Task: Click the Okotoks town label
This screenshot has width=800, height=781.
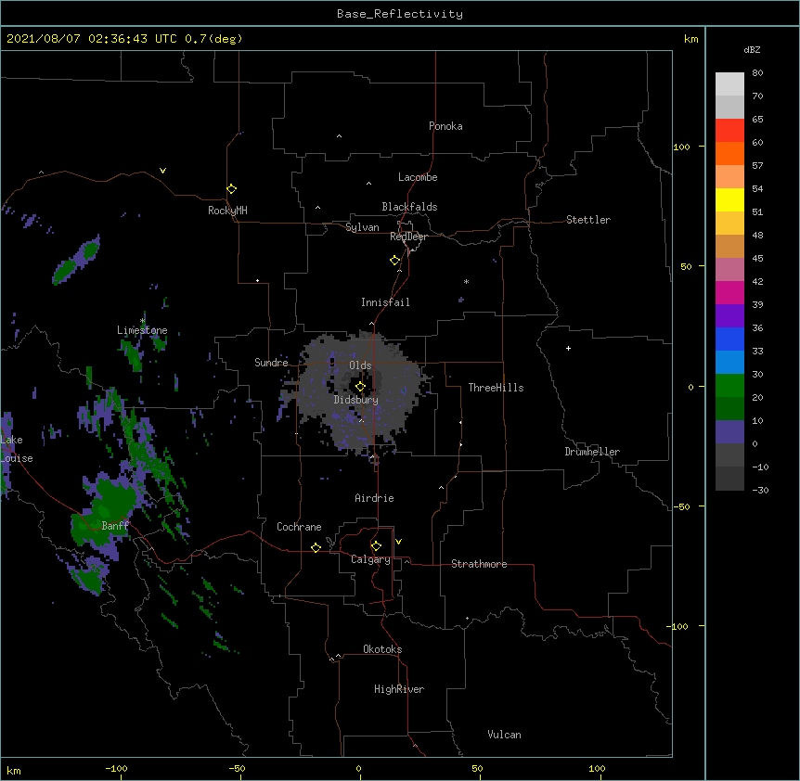Action: 382,649
